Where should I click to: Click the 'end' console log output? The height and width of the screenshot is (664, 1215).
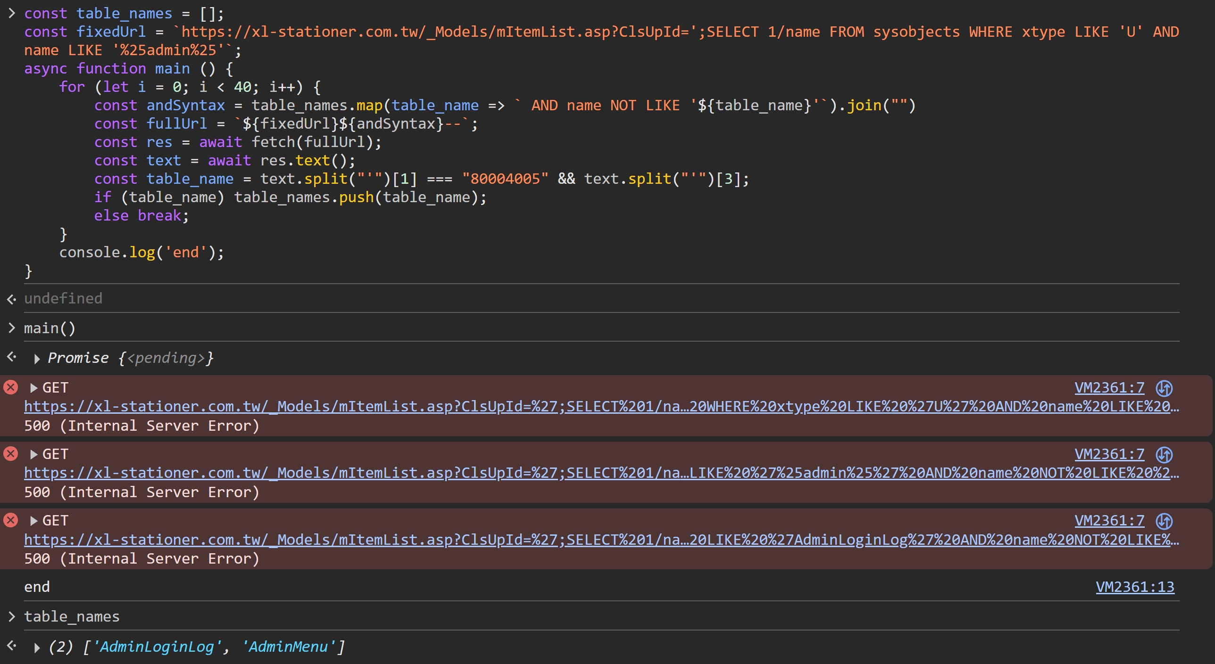37,587
